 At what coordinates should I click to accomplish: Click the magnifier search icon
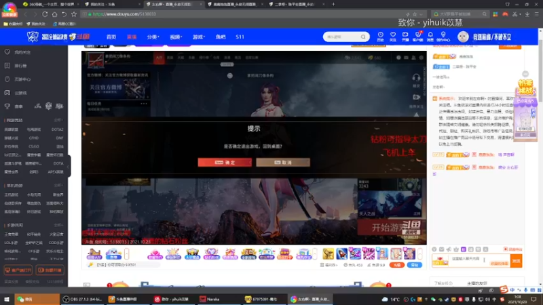click(x=363, y=37)
